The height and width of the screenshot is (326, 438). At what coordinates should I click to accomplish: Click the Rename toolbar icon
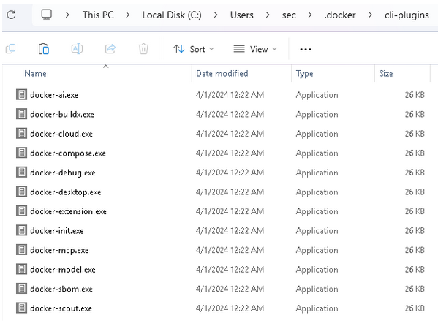pos(77,49)
